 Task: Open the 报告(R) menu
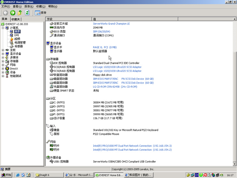pyautogui.click(x=29, y=7)
